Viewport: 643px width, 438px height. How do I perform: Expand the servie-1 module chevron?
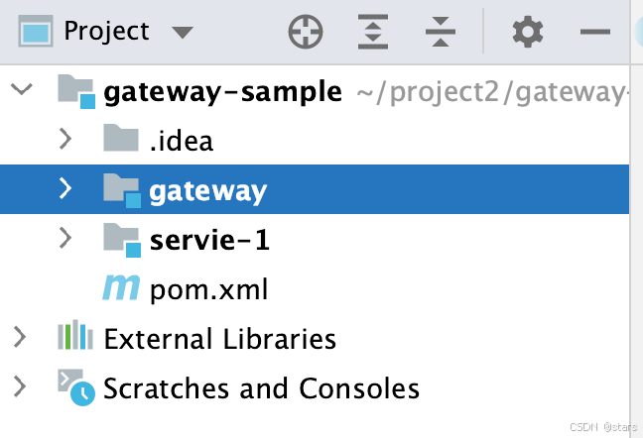coord(65,238)
